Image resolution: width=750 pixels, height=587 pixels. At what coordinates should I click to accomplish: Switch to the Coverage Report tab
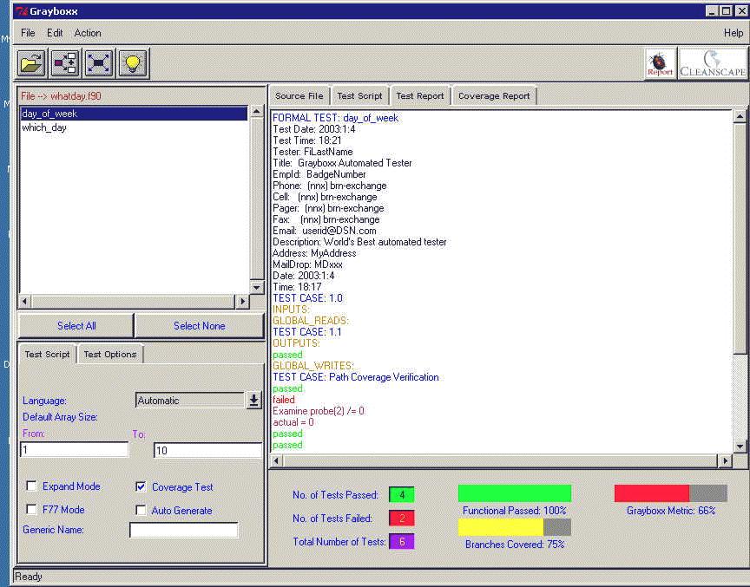494,96
